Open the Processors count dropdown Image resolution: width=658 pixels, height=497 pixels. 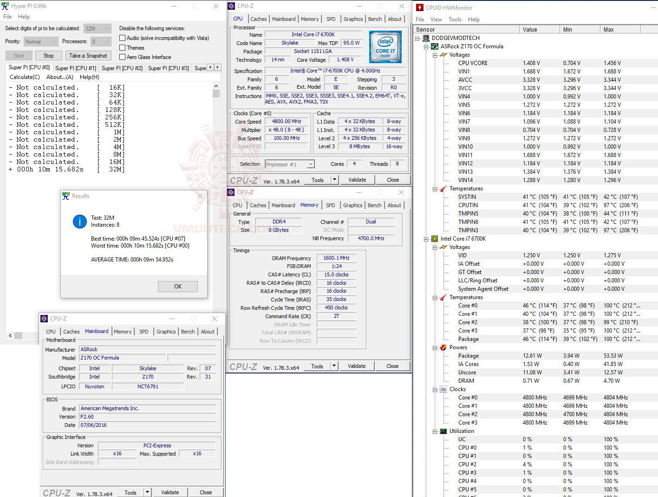[x=101, y=41]
